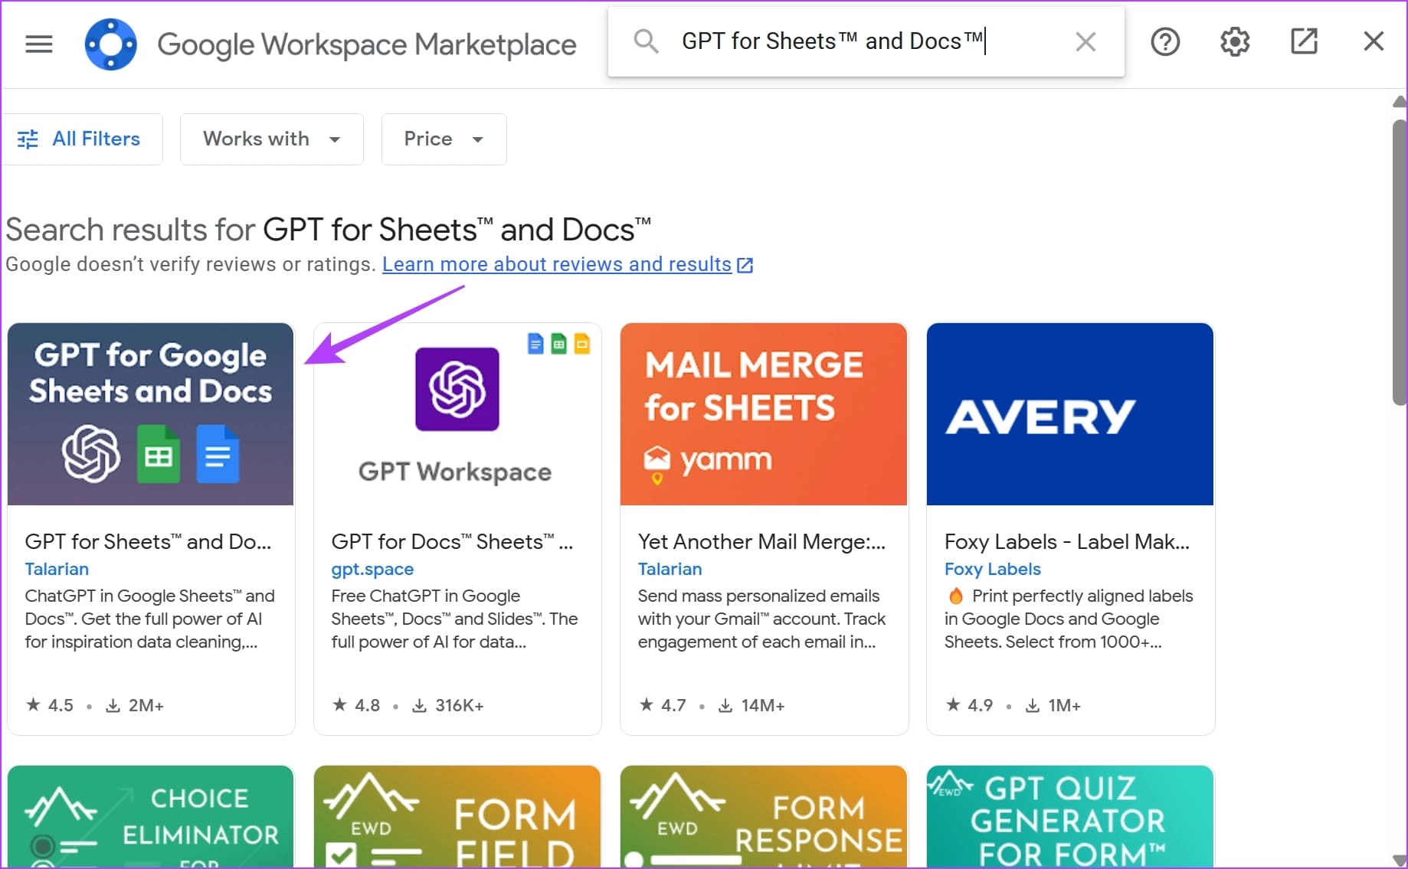Close the Marketplace dialog
Viewport: 1408px width, 869px height.
click(x=1374, y=41)
